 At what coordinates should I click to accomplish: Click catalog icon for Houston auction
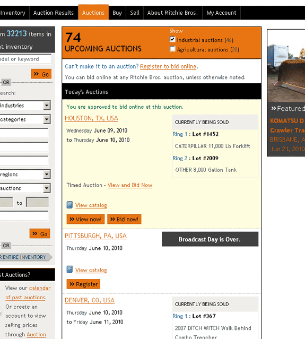69,205
